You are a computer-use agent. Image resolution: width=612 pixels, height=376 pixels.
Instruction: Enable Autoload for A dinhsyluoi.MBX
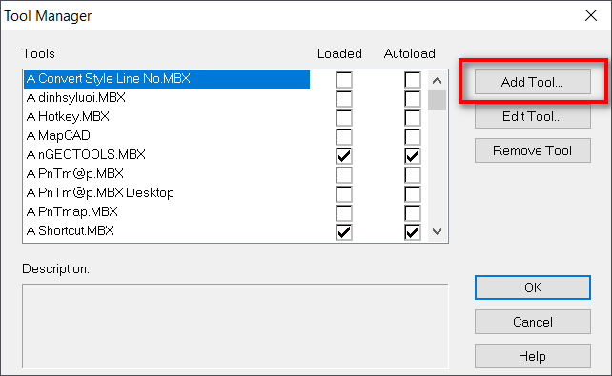coord(413,99)
